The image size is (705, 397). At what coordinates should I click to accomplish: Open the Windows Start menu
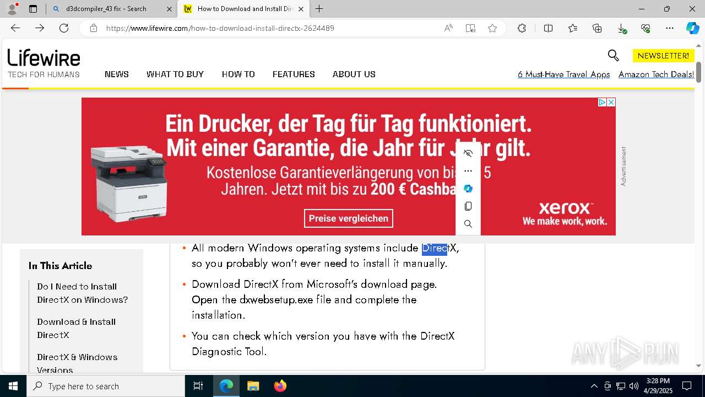point(13,386)
